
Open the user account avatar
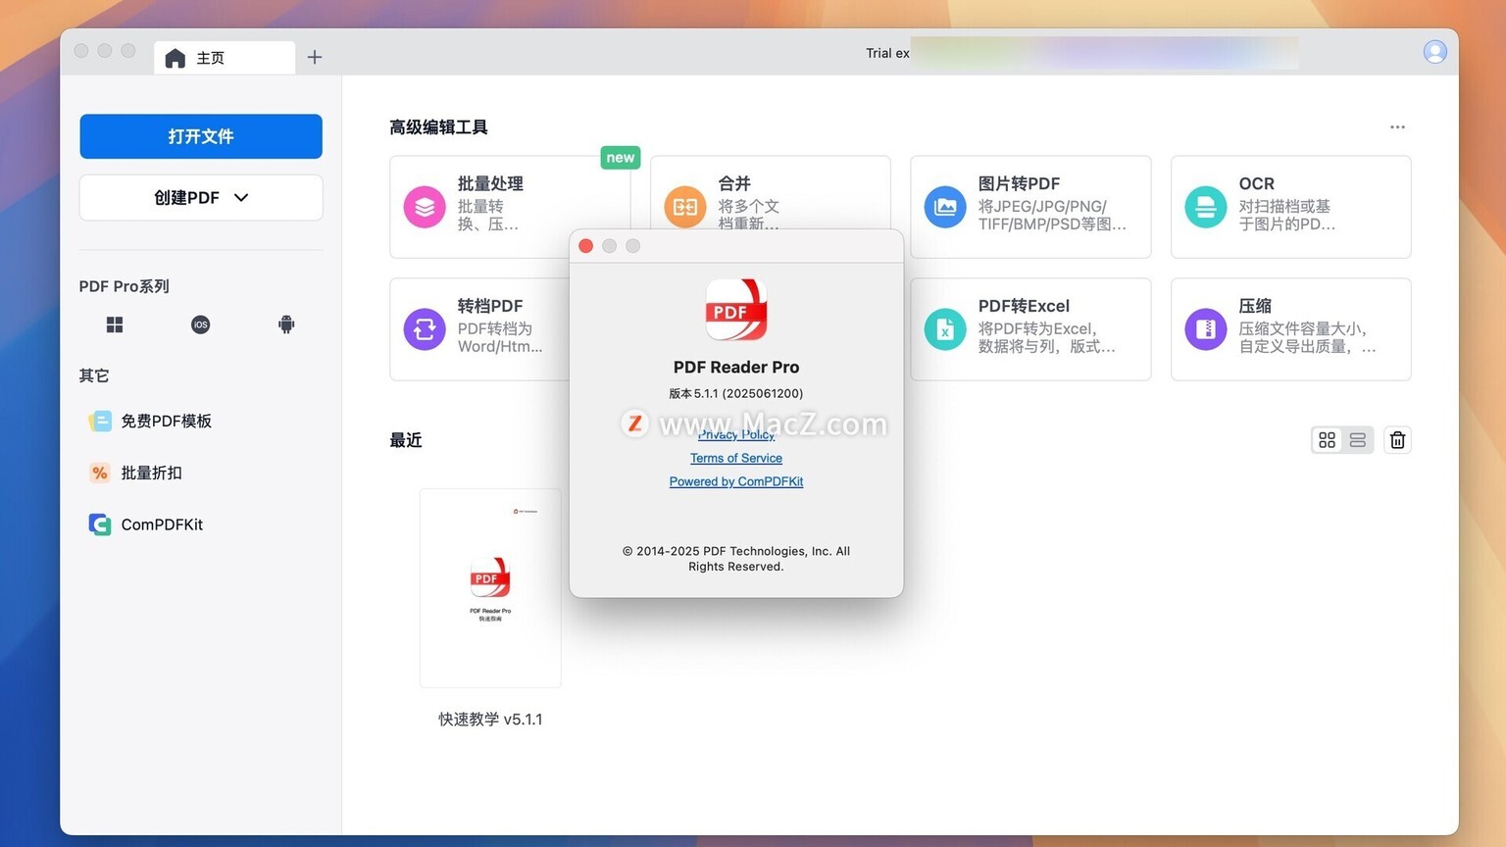click(1434, 52)
